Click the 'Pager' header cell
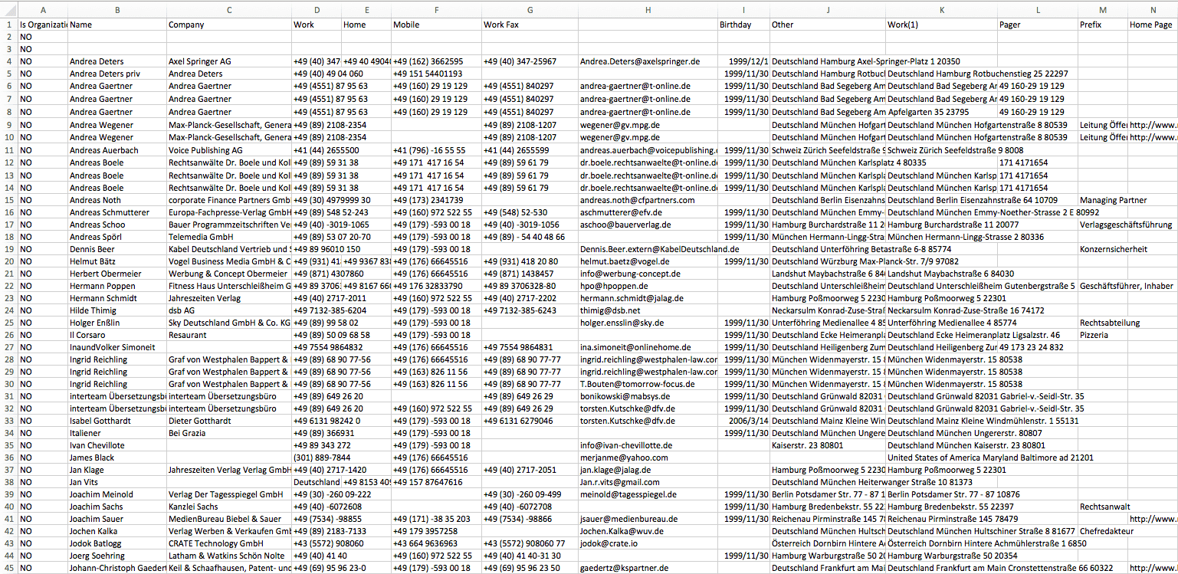The height and width of the screenshot is (574, 1178). (1038, 25)
